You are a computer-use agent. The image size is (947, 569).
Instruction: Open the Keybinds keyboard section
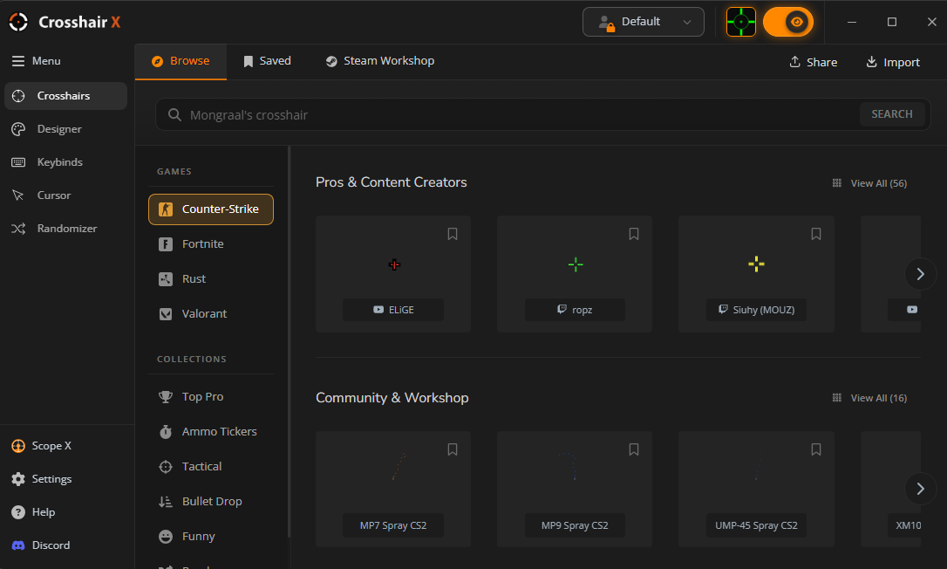pos(59,162)
